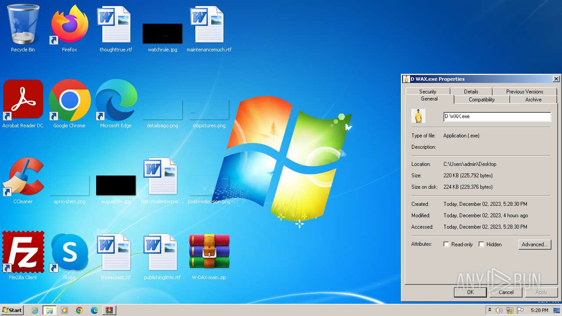
Task: Open the Google Chrome desktop shortcut
Action: (x=69, y=100)
